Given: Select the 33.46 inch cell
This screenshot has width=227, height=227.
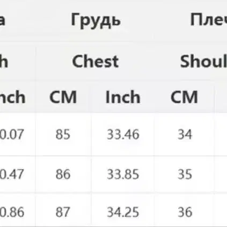Looking at the screenshot, I should 123,134.
